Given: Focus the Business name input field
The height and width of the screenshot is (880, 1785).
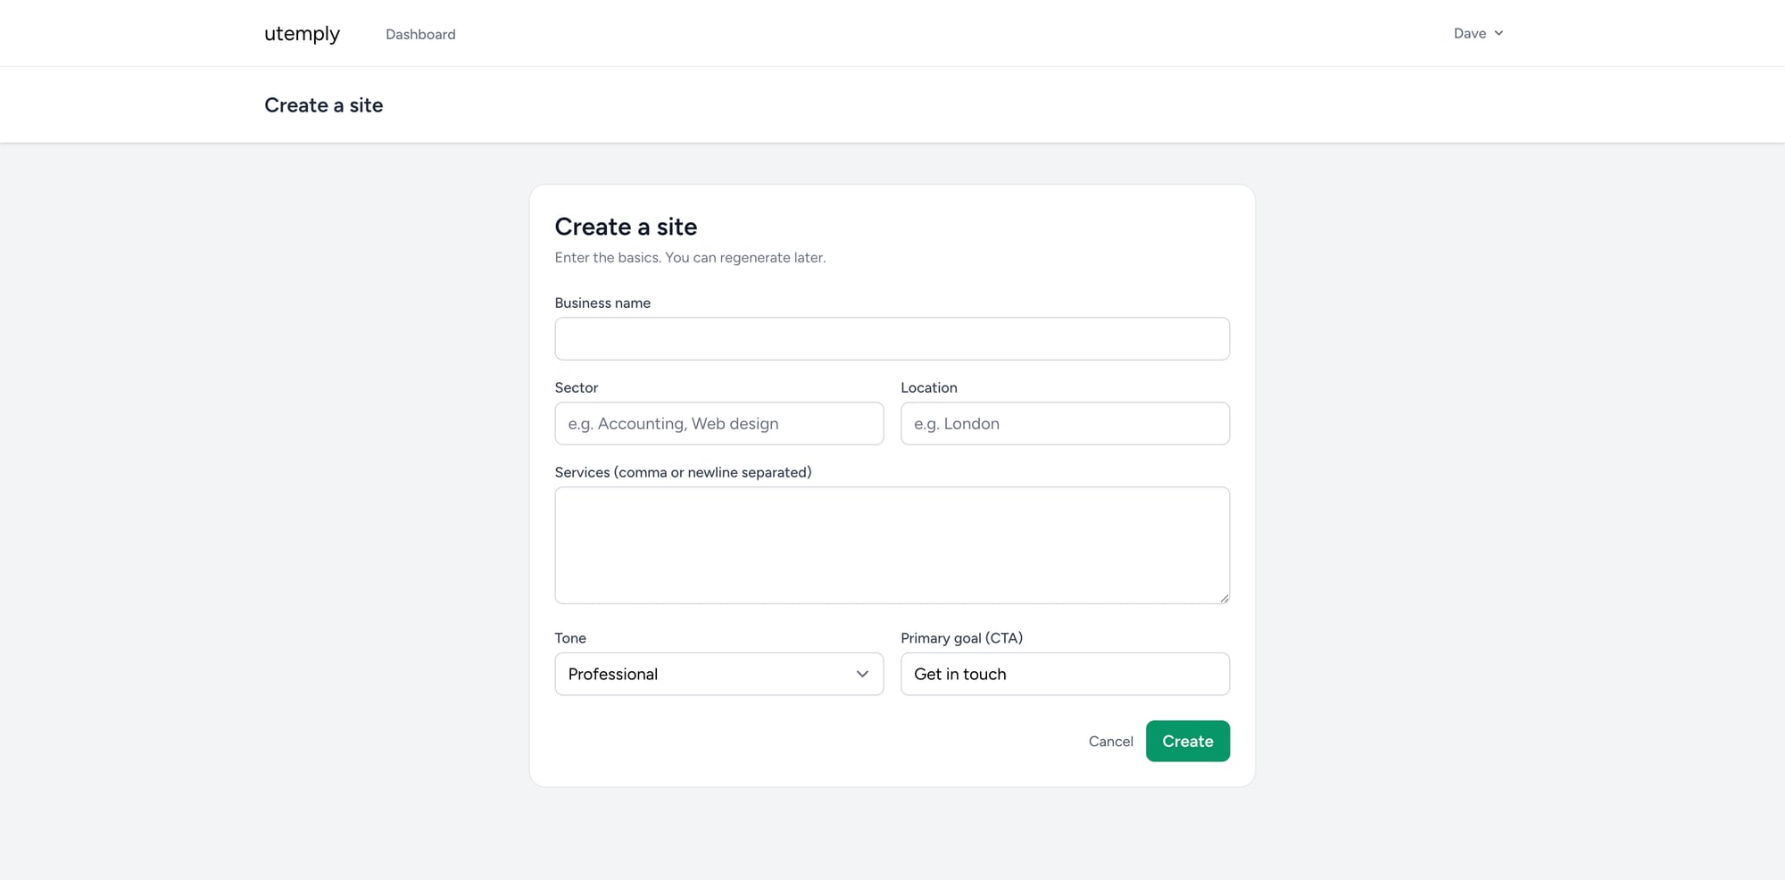Looking at the screenshot, I should (x=892, y=338).
